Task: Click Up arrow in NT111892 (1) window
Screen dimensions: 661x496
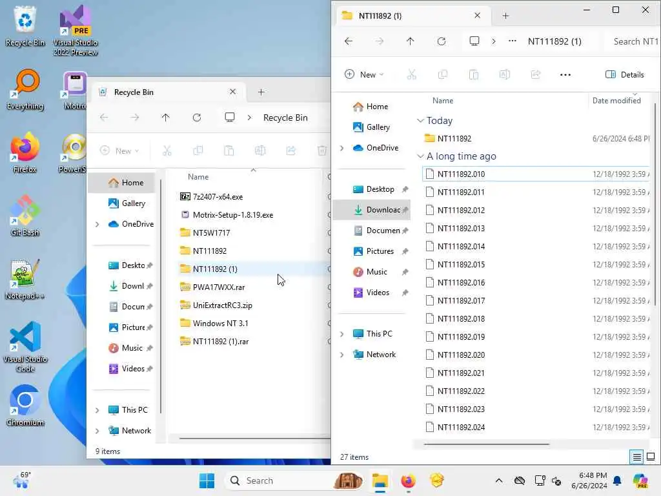Action: pyautogui.click(x=410, y=41)
